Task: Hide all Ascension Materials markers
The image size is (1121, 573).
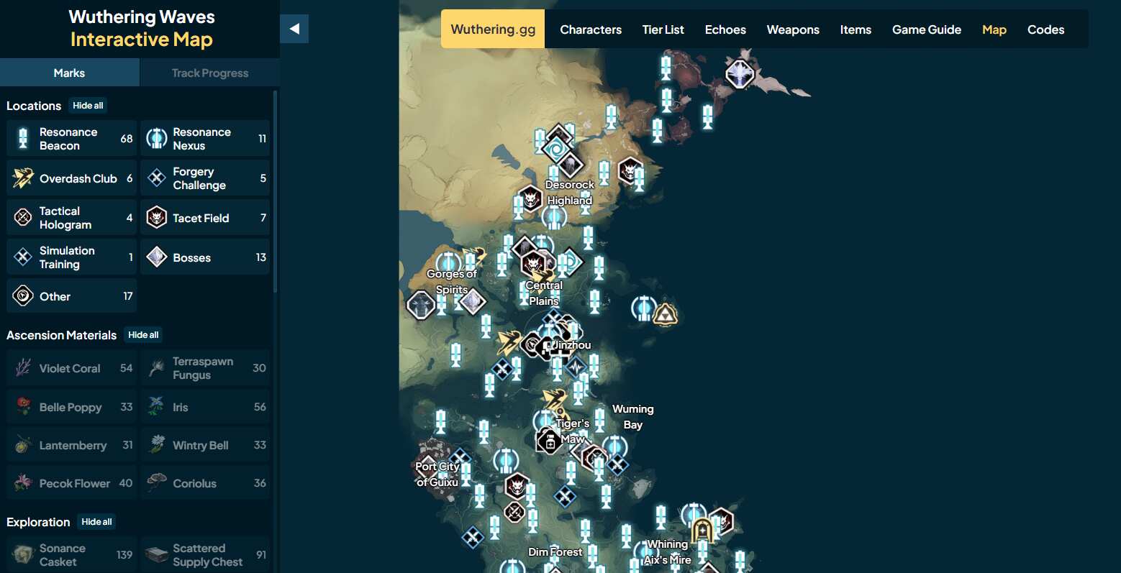Action: tap(143, 335)
